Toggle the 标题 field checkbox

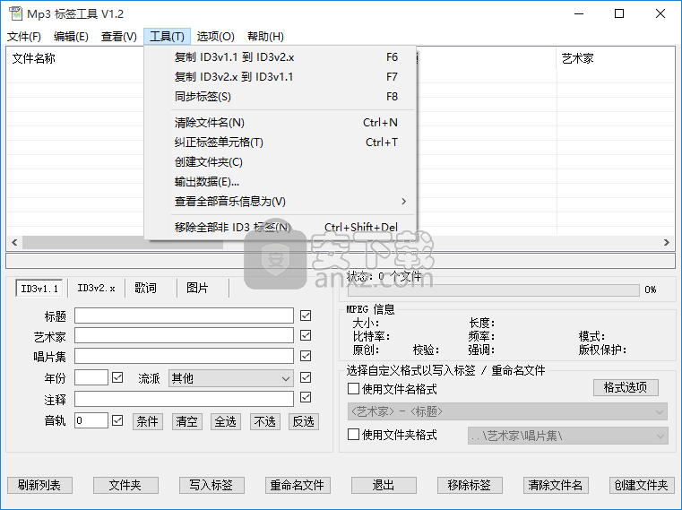point(306,316)
